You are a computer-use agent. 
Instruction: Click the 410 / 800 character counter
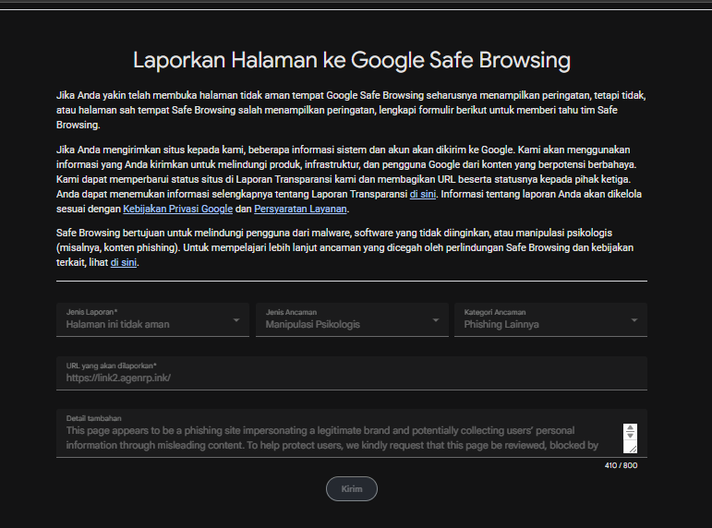point(621,465)
